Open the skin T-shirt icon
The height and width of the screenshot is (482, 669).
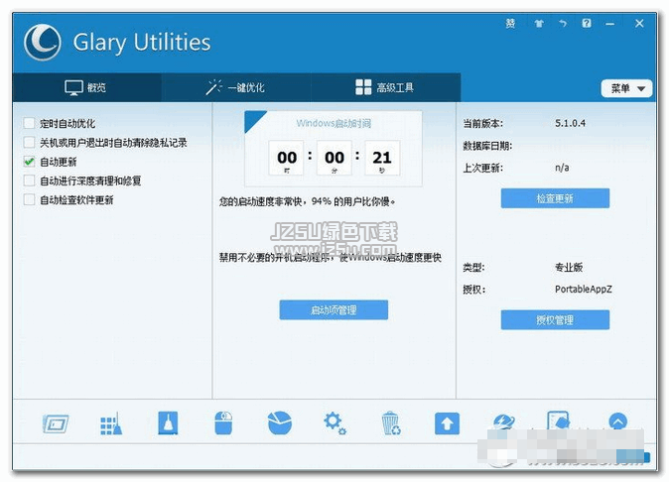click(x=539, y=24)
